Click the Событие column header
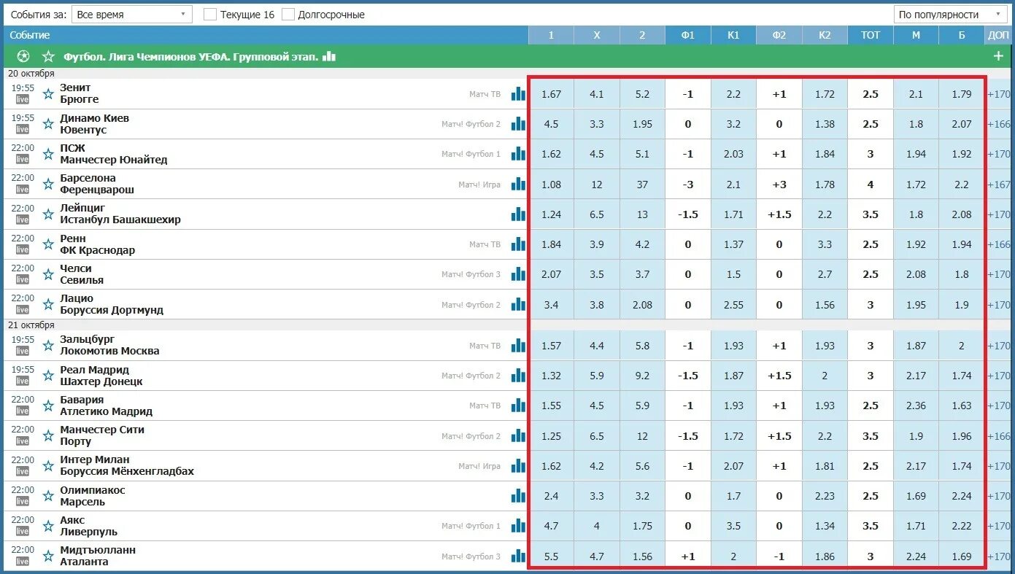Screen dimensions: 1015x574 (30, 35)
